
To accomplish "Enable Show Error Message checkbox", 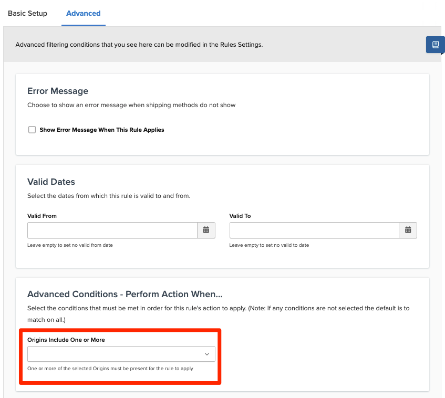I will point(32,130).
